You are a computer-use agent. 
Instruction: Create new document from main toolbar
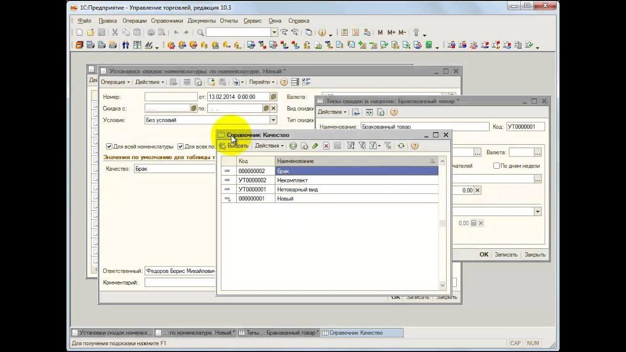click(x=80, y=33)
